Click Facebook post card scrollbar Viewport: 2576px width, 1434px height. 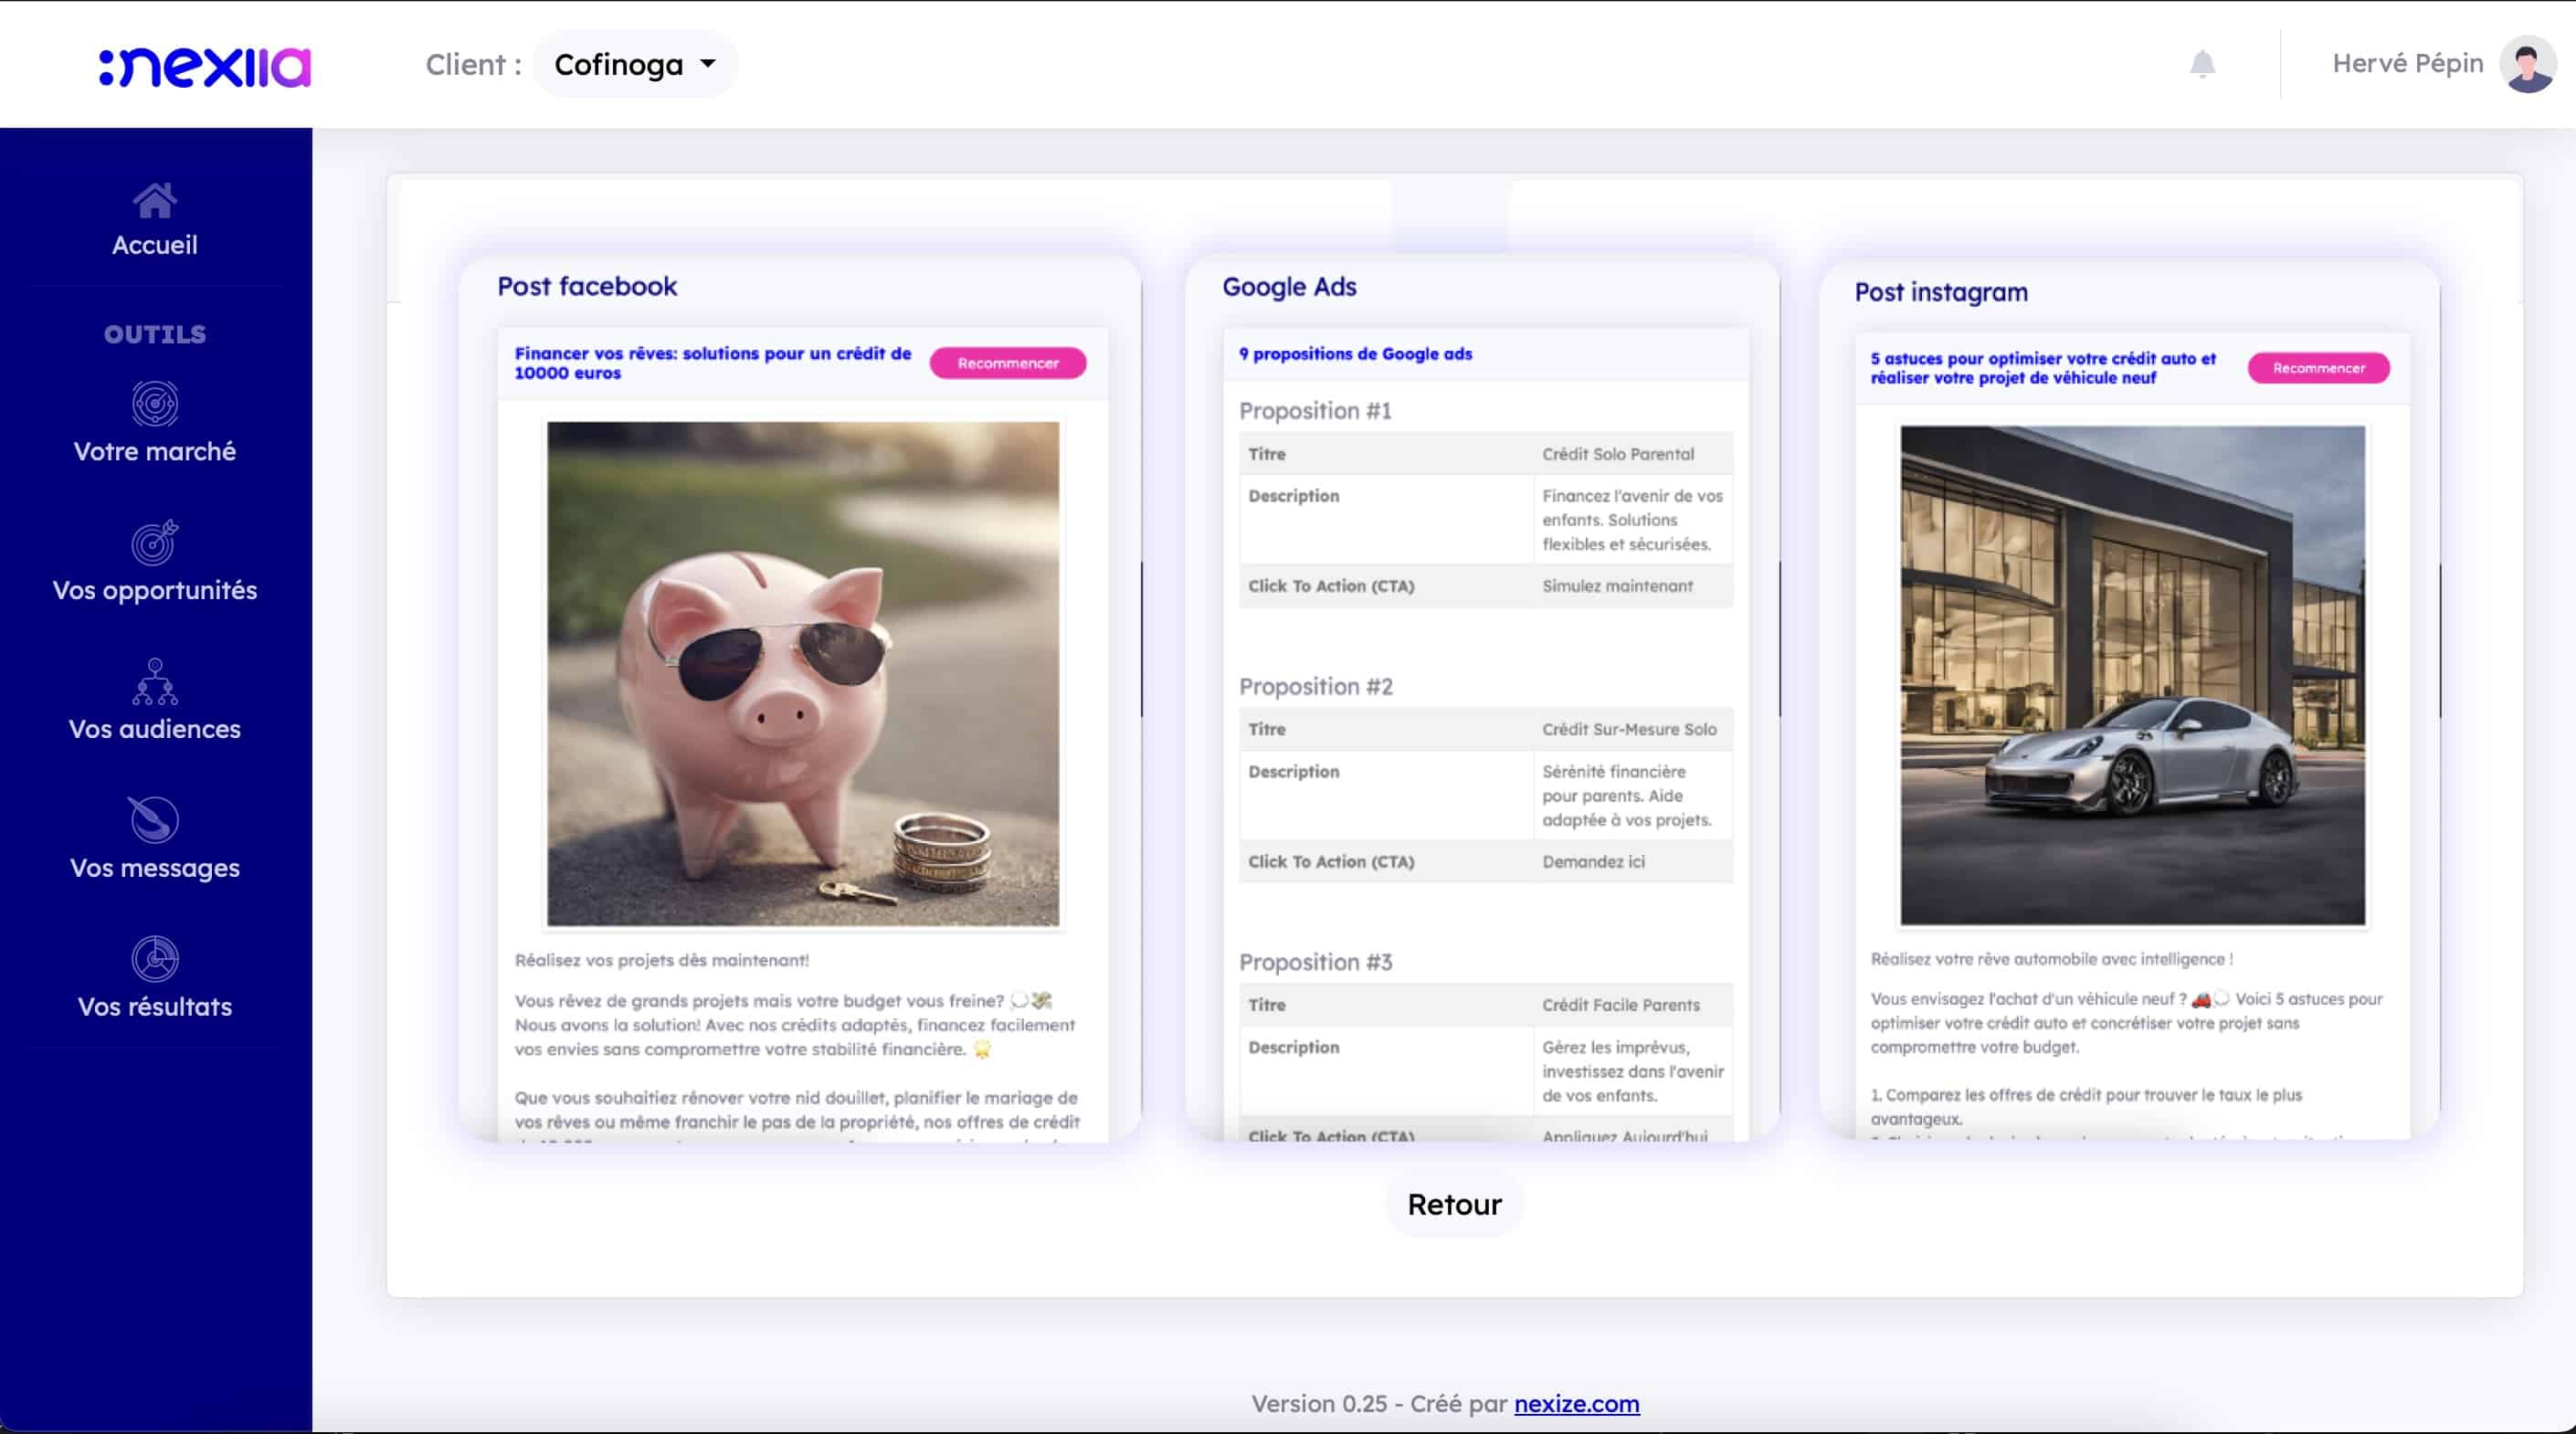pyautogui.click(x=1141, y=640)
